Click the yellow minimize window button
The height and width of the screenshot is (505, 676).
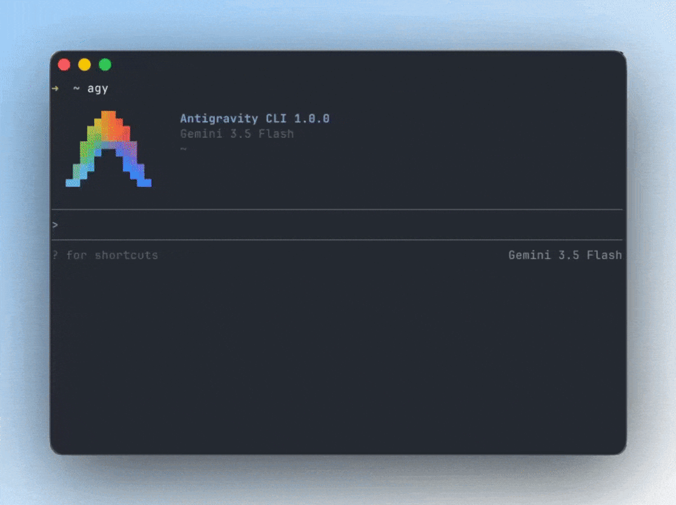(x=84, y=64)
